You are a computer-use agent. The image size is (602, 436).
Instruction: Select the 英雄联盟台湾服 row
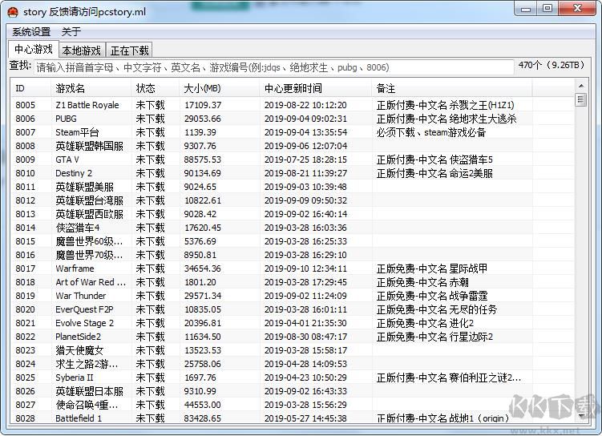click(292, 200)
